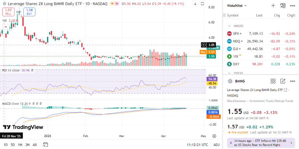Open the Watchlist dropdown
Viewport: 299px width, 149px height.
tap(237, 6)
